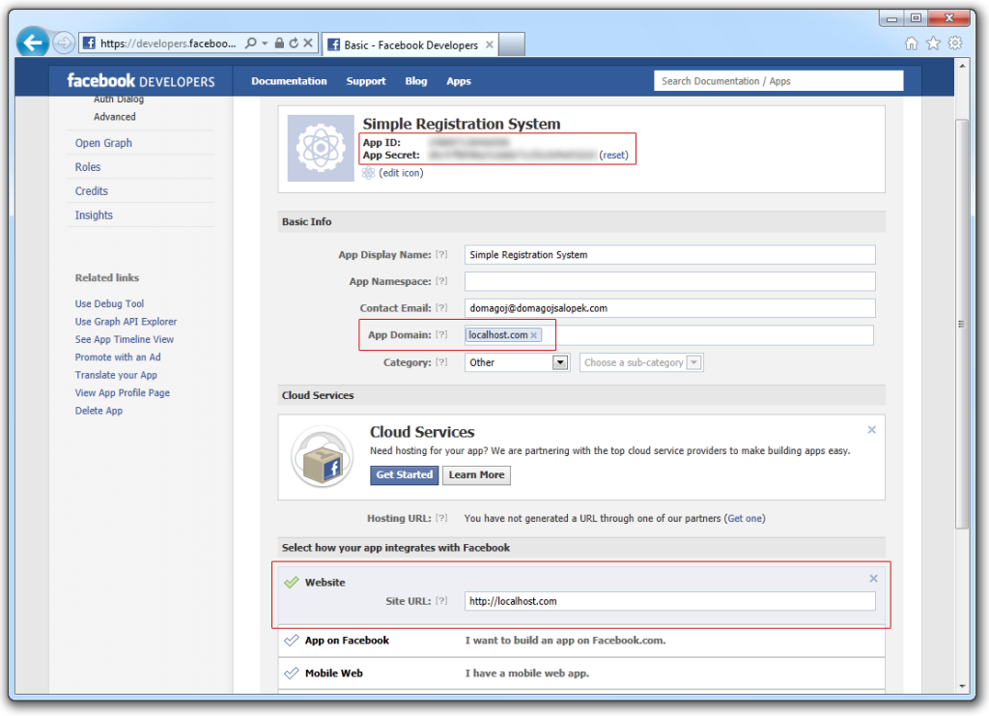Click the App Secret reset link
This screenshot has height=716, width=989.
613,156
